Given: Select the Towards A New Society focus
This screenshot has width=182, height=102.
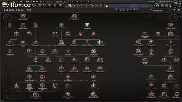Looking at the screenshot, I should (48, 60).
